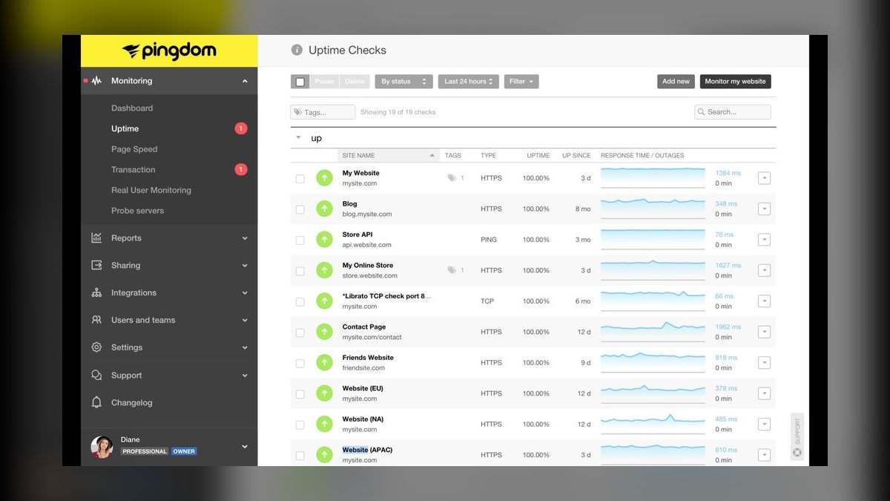Click the info icon beside Uptime Checks
This screenshot has width=890, height=501.
click(x=297, y=50)
